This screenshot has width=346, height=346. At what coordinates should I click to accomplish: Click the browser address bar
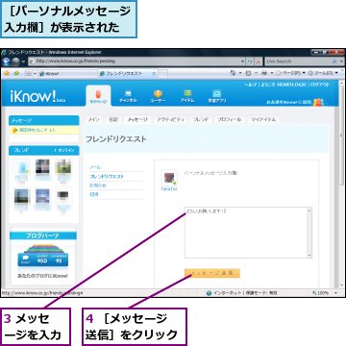pos(134,61)
